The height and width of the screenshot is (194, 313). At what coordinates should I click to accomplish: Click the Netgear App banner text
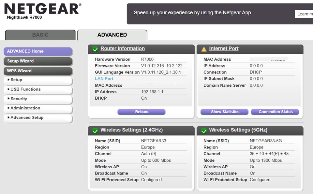coord(193,13)
